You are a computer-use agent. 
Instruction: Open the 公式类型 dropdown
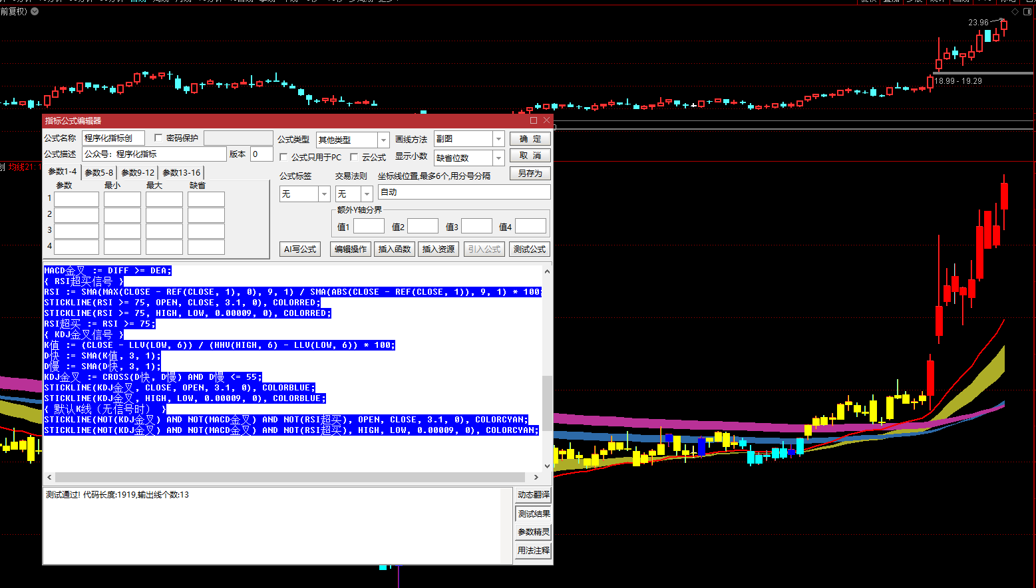coord(383,140)
